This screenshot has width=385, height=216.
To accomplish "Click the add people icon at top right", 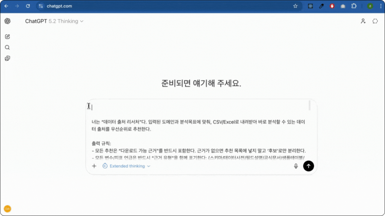I will point(363,21).
